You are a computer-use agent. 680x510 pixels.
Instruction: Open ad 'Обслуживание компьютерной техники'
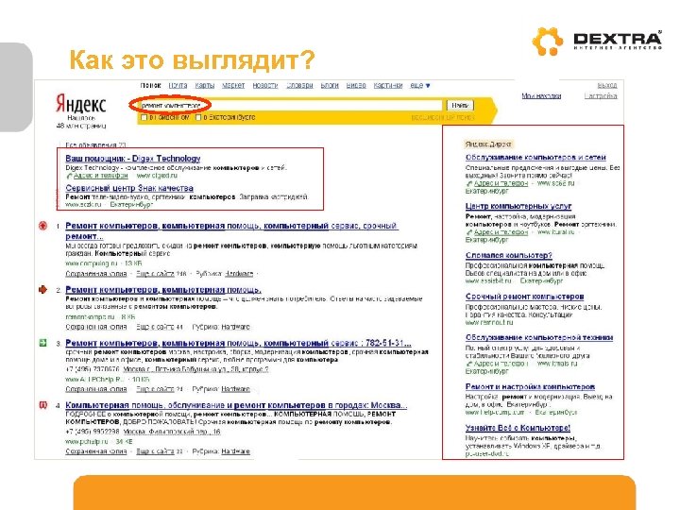[539, 337]
